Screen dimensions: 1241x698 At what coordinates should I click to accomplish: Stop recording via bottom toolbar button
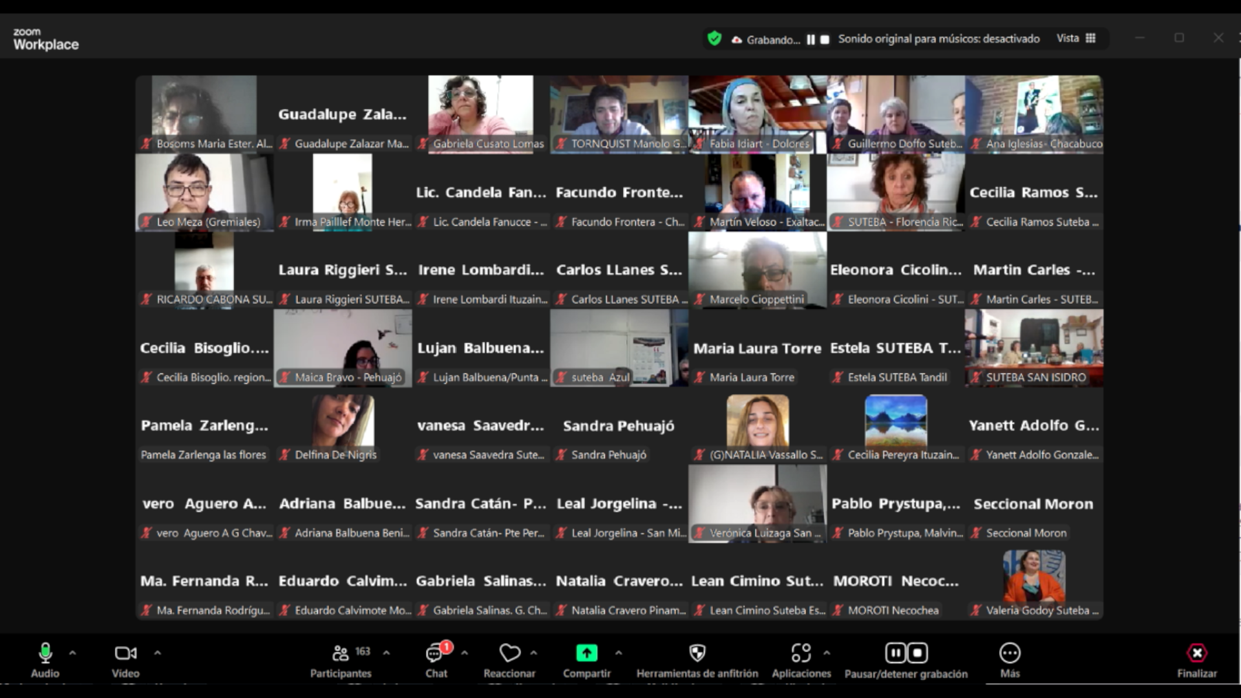(918, 653)
